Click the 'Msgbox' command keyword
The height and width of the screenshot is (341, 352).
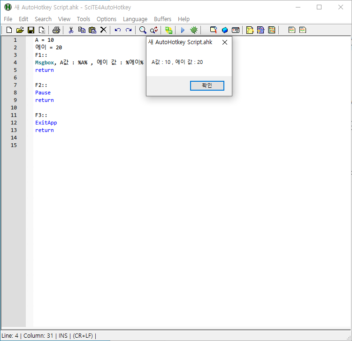[45, 62]
